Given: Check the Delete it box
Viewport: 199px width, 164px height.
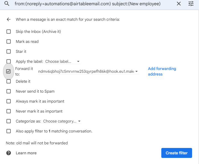Looking at the screenshot, I should point(9,81).
